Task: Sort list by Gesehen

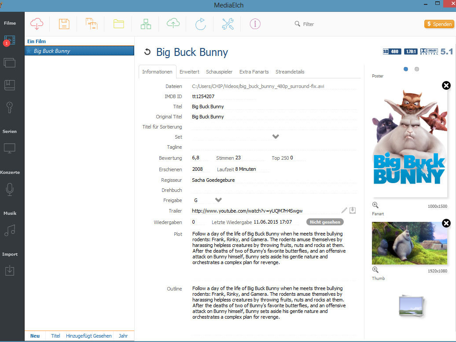Action: tap(103, 336)
